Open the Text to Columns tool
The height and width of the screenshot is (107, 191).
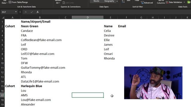161,2
